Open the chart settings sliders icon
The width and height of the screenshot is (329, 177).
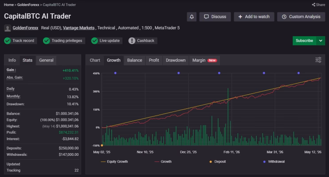tap(318, 60)
